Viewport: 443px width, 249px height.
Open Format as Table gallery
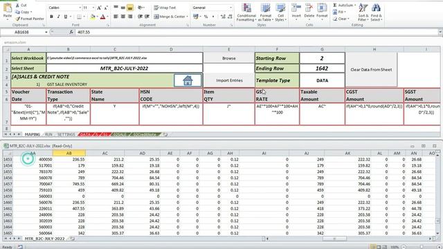pyautogui.click(x=265, y=12)
